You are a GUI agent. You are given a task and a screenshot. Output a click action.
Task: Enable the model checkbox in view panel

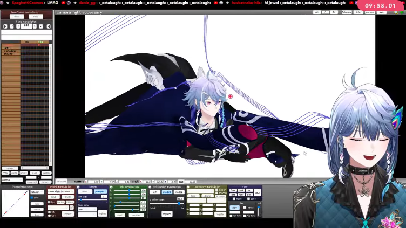pos(234,199)
